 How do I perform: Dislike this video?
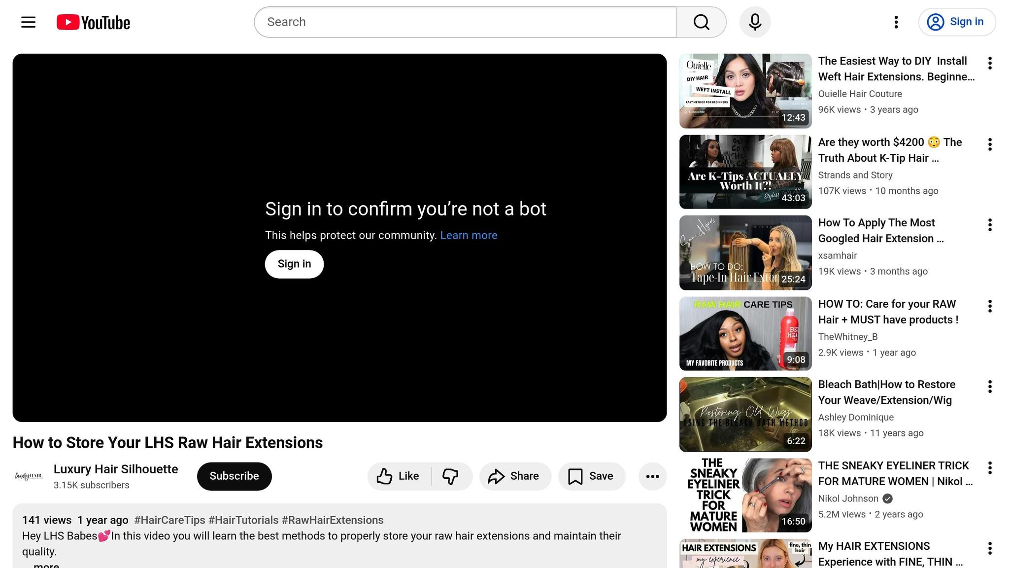pos(451,476)
